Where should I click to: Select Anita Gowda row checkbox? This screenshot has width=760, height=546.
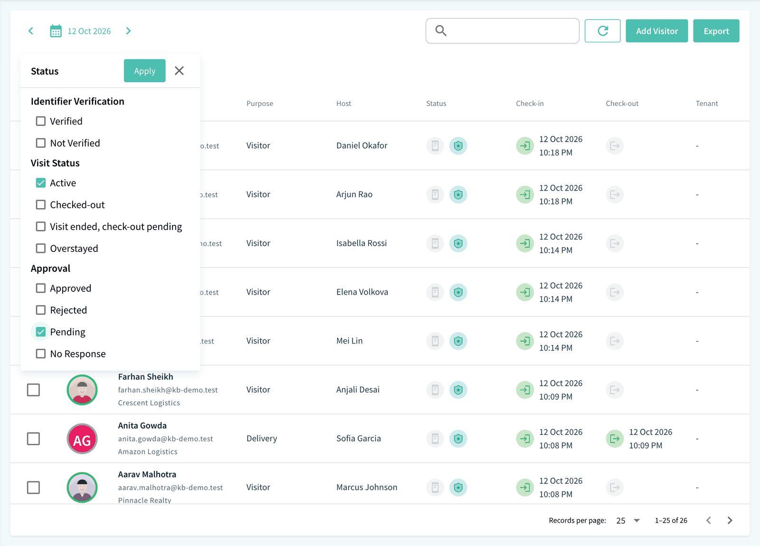(x=33, y=439)
